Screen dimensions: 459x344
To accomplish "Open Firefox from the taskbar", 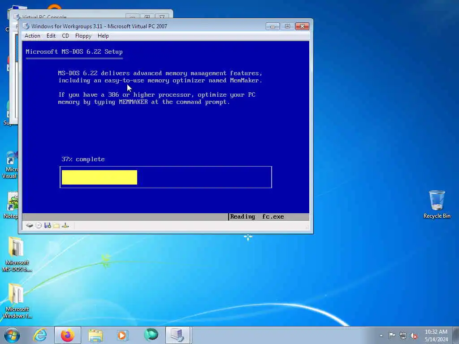I will coord(67,335).
